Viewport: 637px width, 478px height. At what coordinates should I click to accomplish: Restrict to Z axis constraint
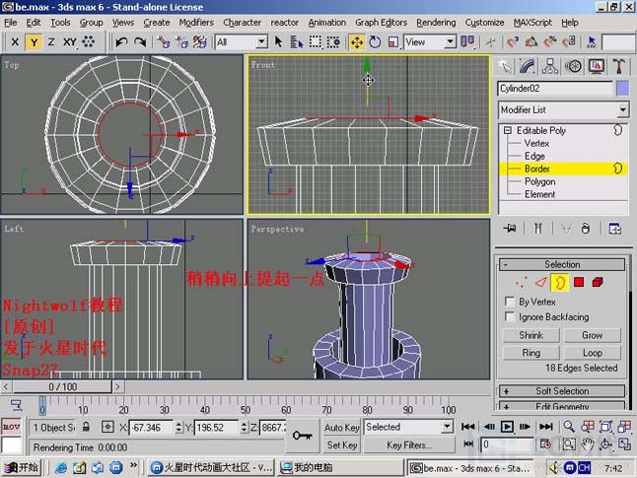tap(51, 41)
